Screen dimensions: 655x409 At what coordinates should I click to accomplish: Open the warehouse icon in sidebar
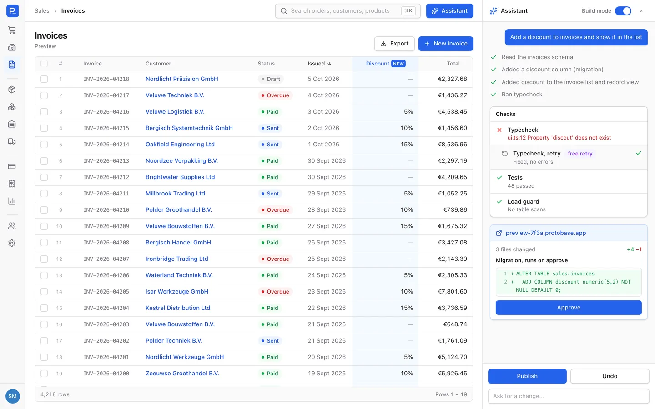12,124
